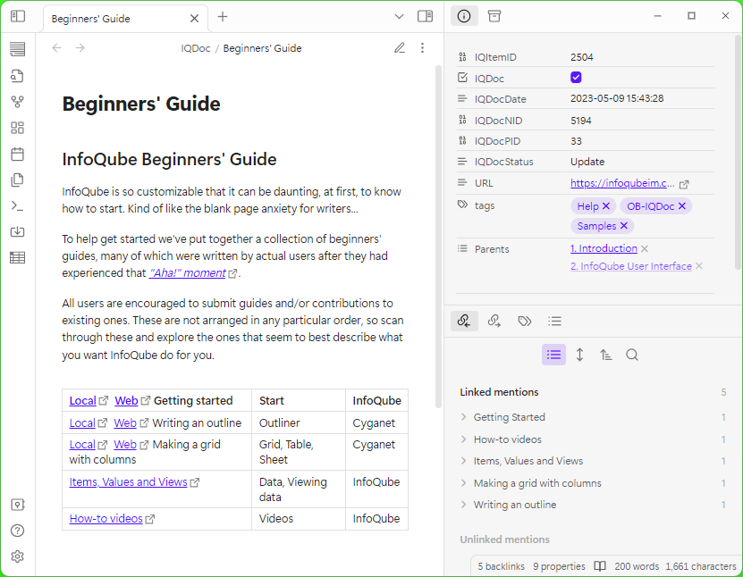
Task: Navigate forward with the right arrow
Action: (x=80, y=48)
